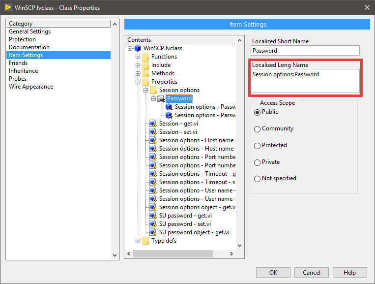This screenshot has height=284, width=375.
Task: Click the Methods folder icon
Action: point(145,73)
